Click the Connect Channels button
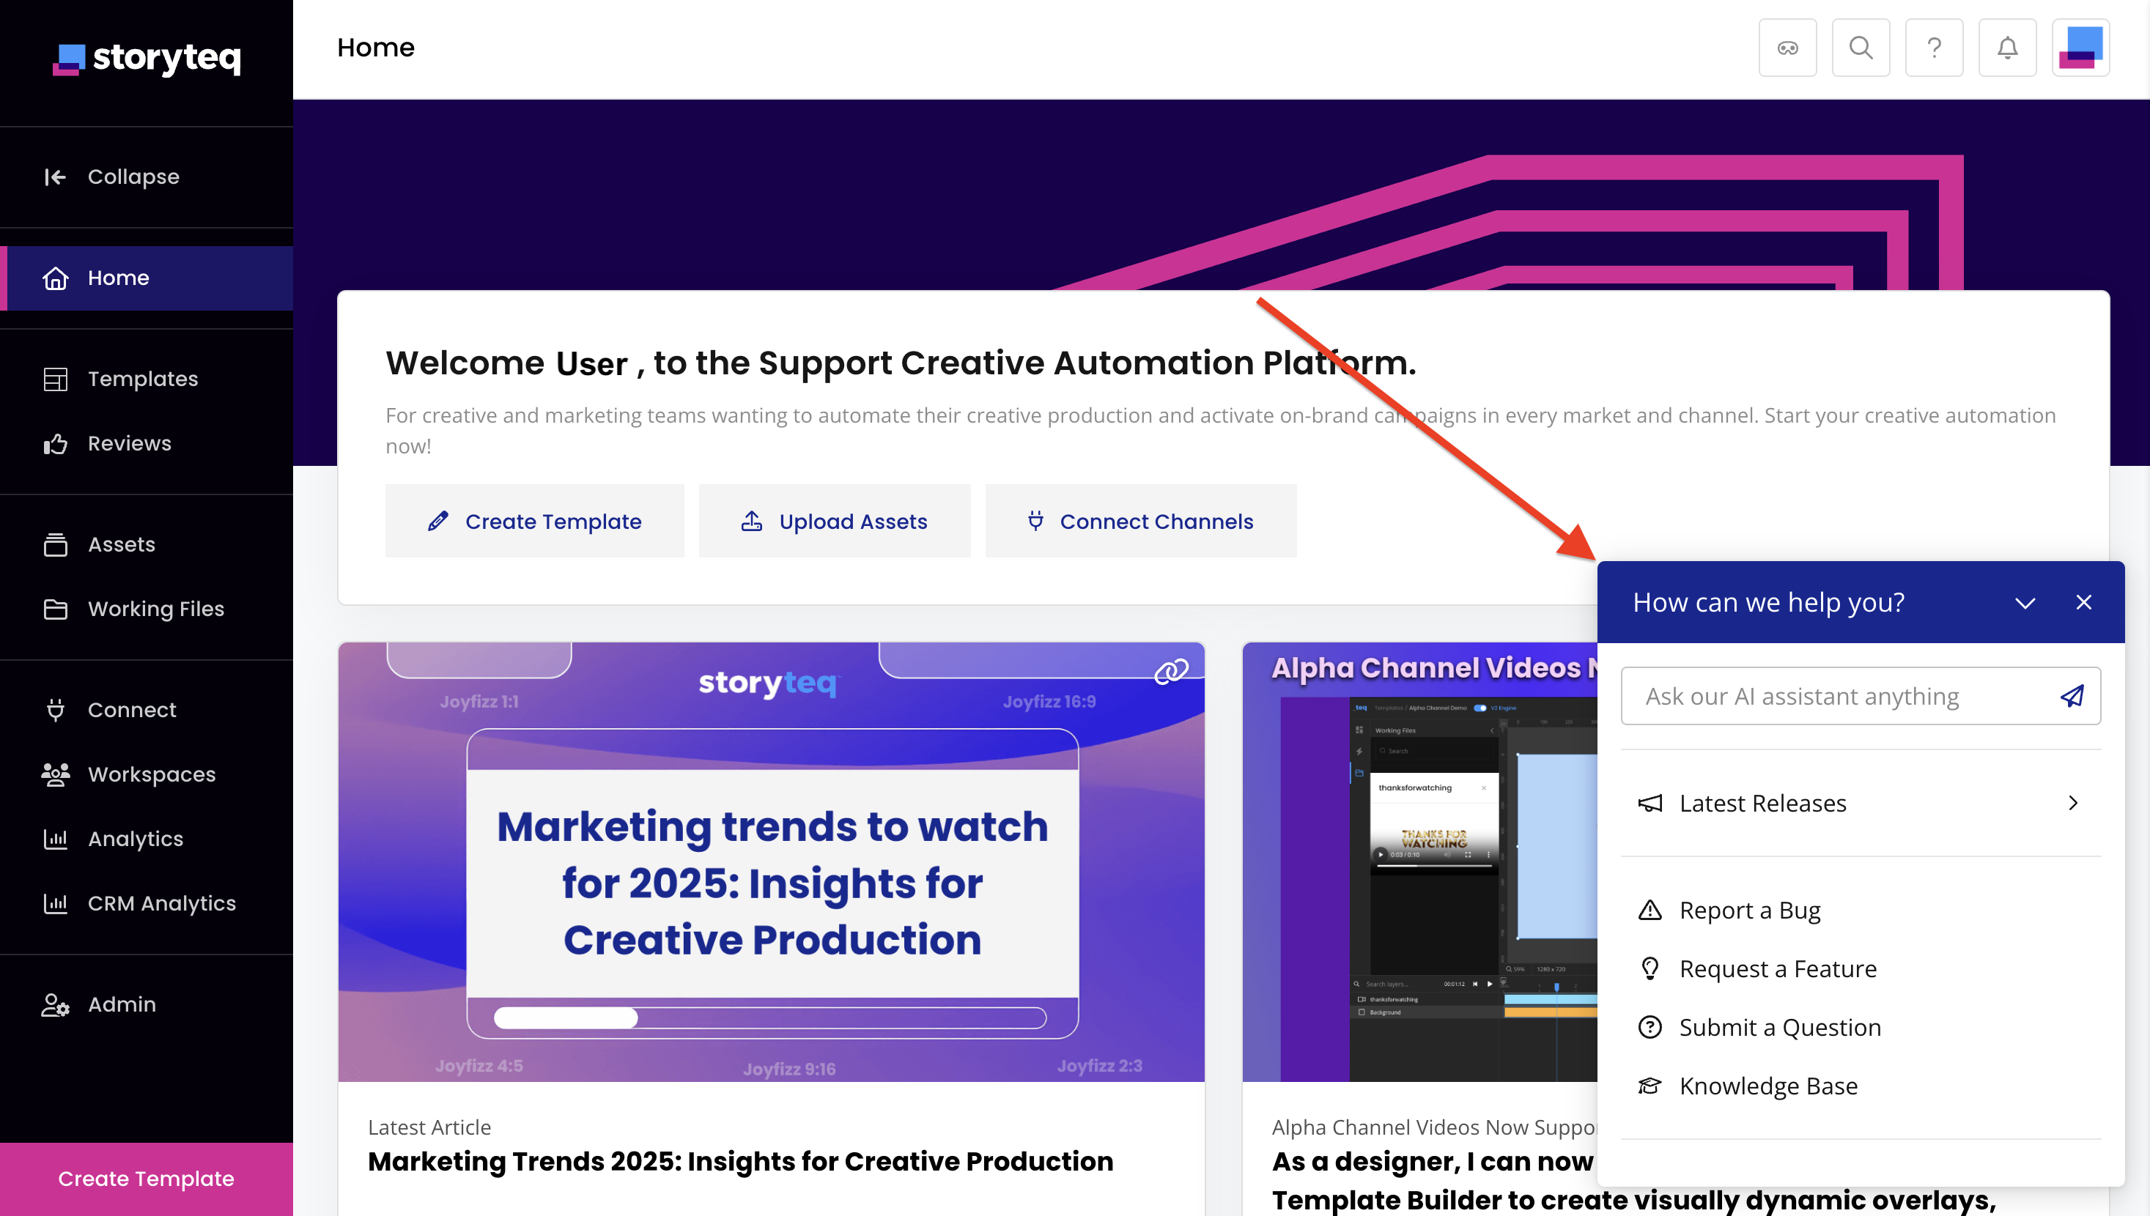This screenshot has height=1216, width=2150. click(1140, 521)
